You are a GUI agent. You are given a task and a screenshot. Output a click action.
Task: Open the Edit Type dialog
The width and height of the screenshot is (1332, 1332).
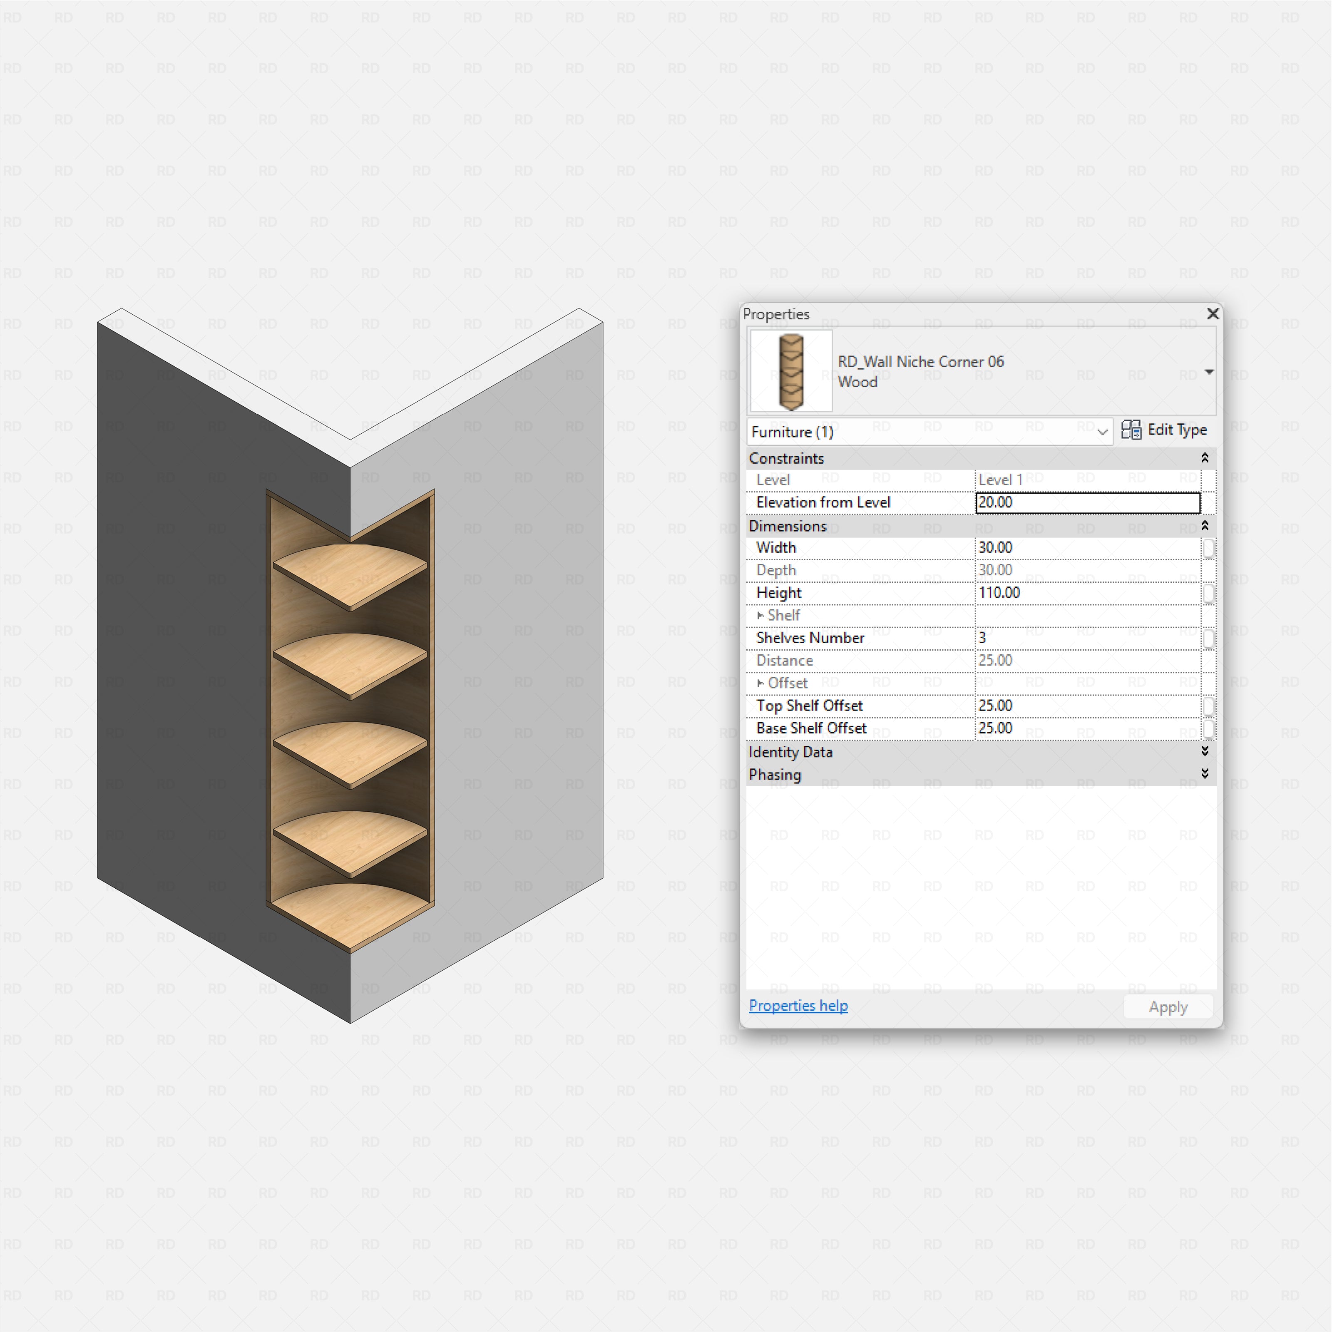tap(1174, 430)
